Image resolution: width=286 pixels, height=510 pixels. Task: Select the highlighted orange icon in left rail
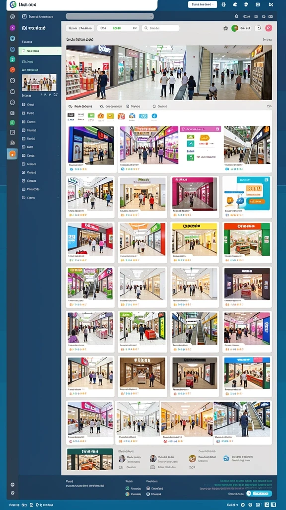point(12,154)
